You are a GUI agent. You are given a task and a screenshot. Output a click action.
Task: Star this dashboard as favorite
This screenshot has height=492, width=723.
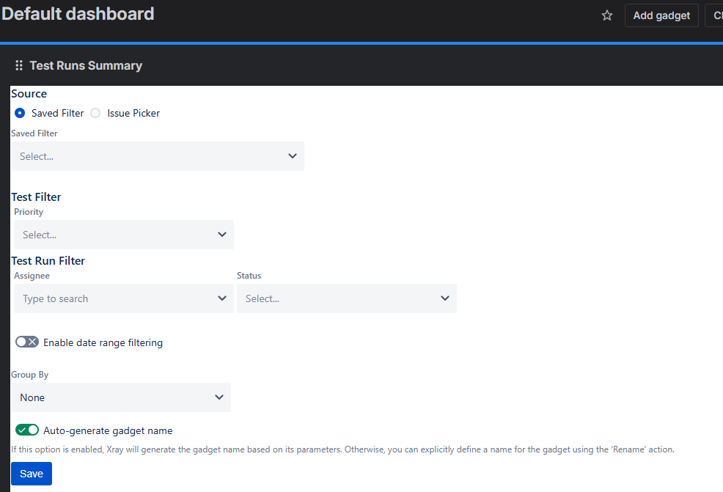click(x=607, y=15)
